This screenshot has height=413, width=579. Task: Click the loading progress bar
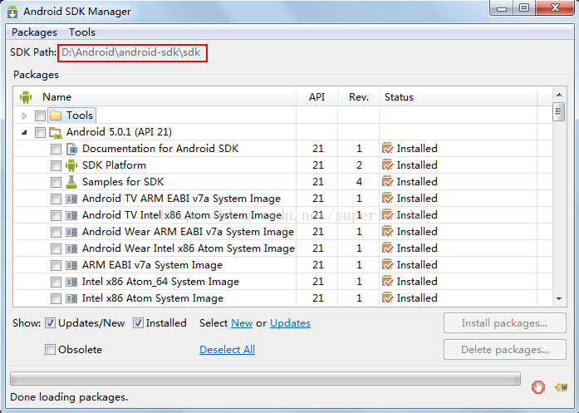click(x=266, y=379)
